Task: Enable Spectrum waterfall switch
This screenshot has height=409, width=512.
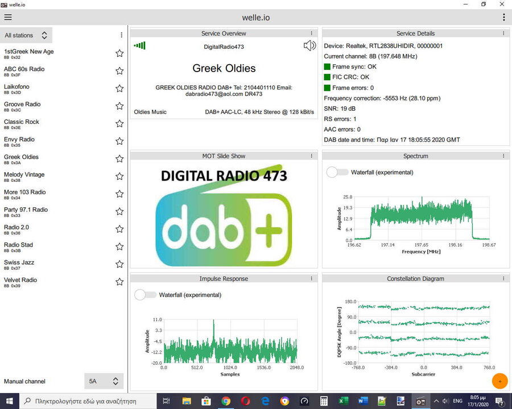Action: tap(337, 172)
